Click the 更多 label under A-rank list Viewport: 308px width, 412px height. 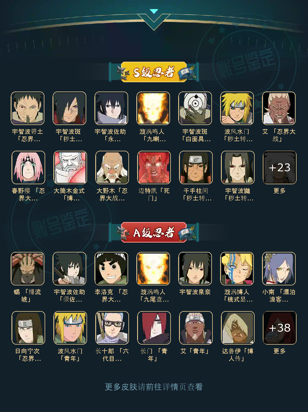[280, 351]
